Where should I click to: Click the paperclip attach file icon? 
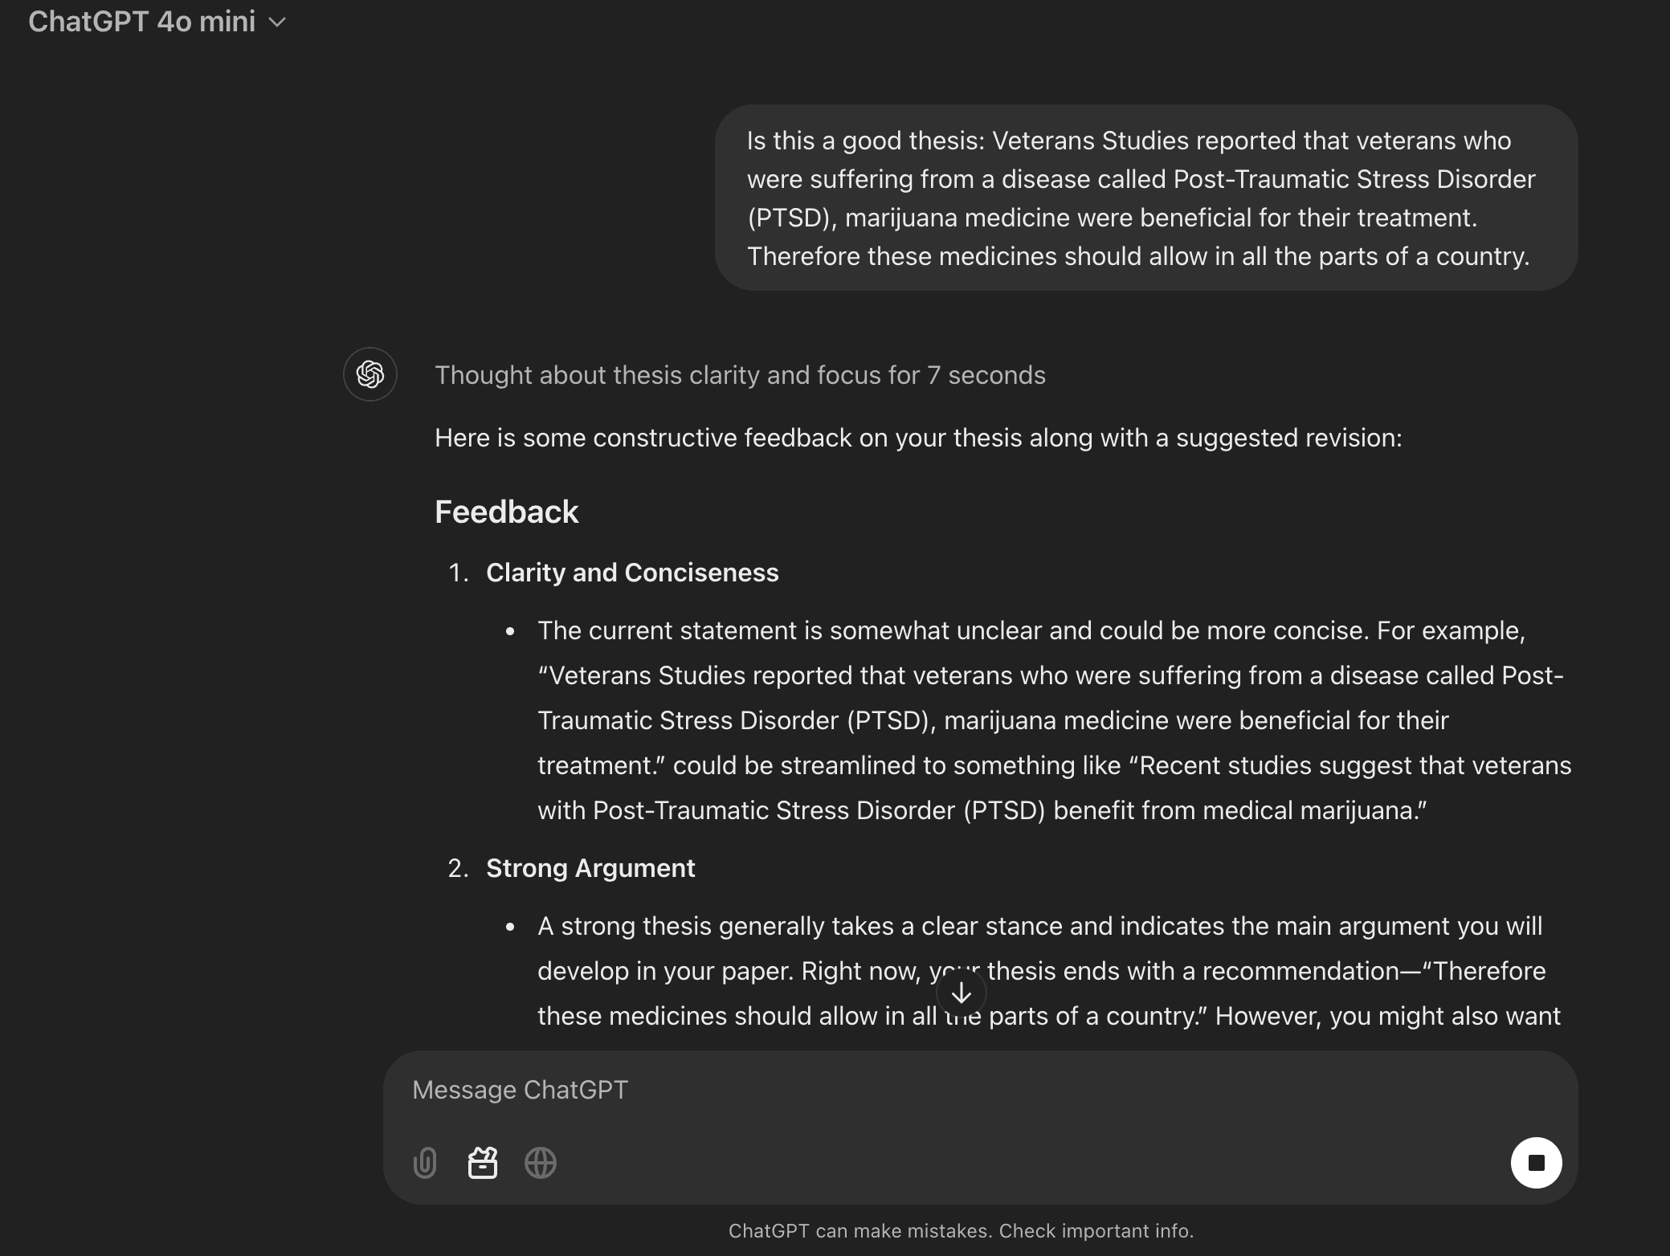click(425, 1163)
